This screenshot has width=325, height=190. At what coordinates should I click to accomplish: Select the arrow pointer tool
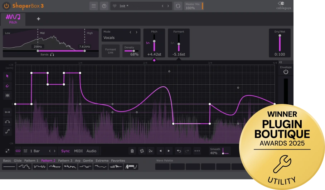click(x=8, y=76)
